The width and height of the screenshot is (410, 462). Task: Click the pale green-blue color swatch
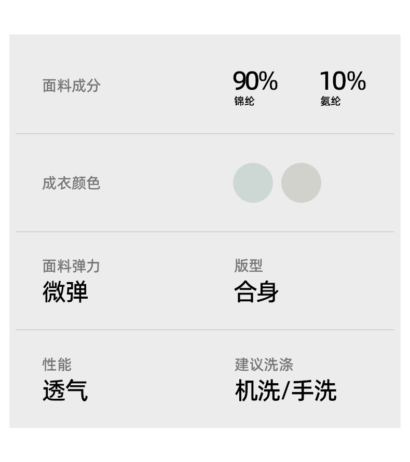[x=253, y=183]
